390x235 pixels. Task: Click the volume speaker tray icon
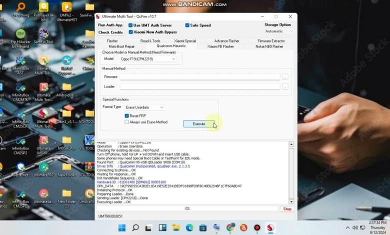[x=355, y=227]
